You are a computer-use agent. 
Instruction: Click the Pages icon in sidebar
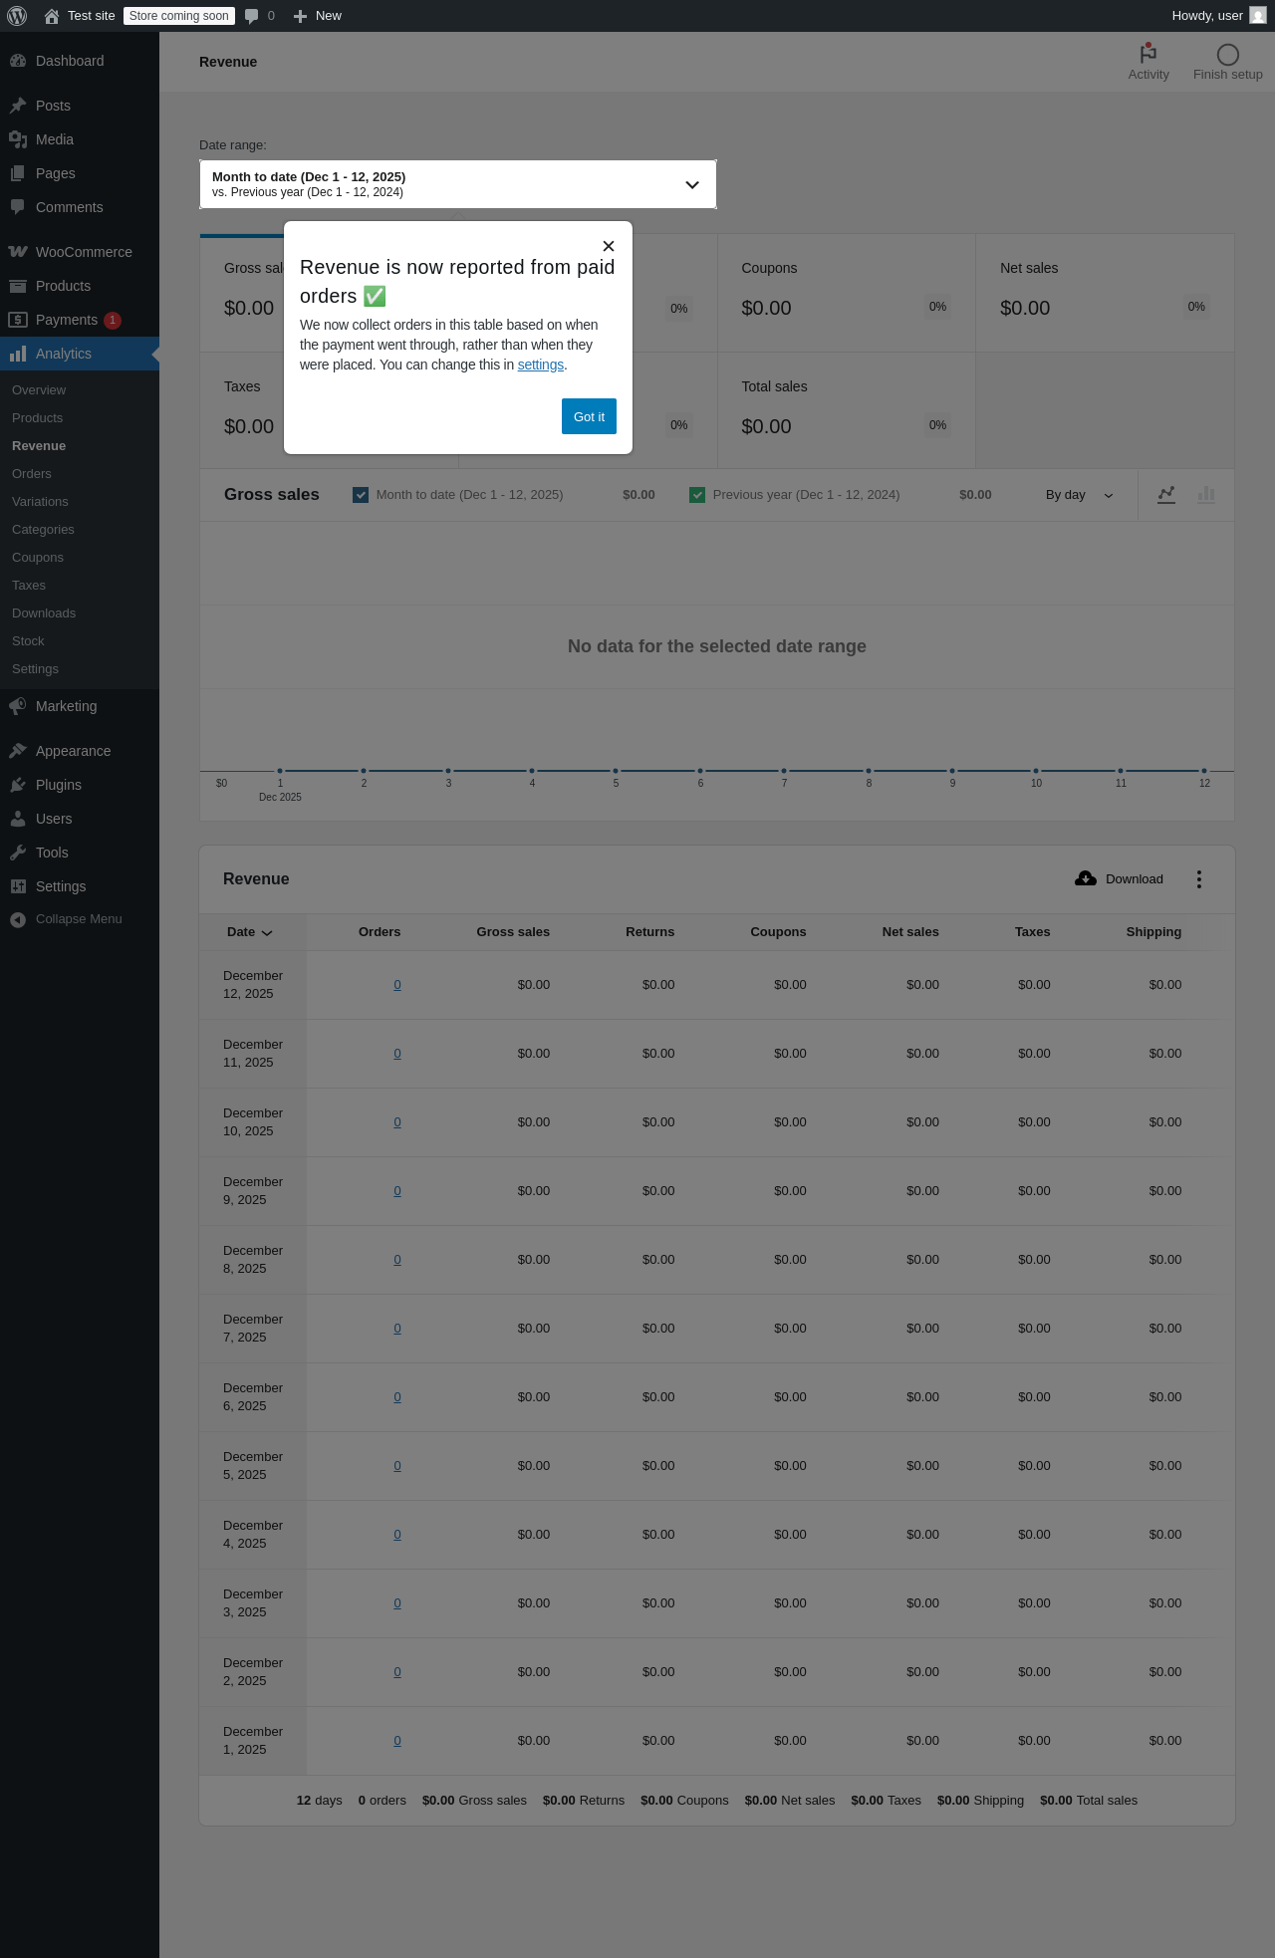point(18,173)
